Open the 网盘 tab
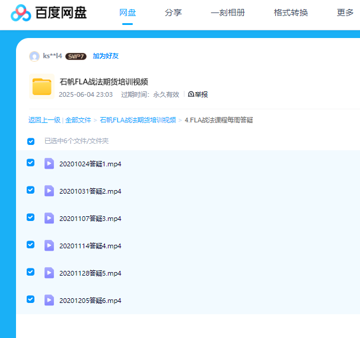This screenshot has height=338, width=360. 128,12
